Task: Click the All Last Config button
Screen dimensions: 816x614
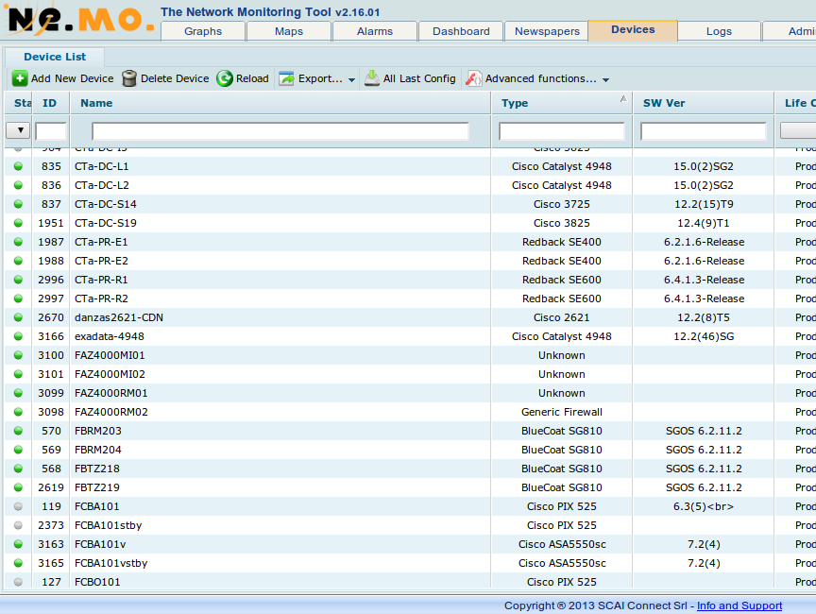Action: click(x=410, y=78)
